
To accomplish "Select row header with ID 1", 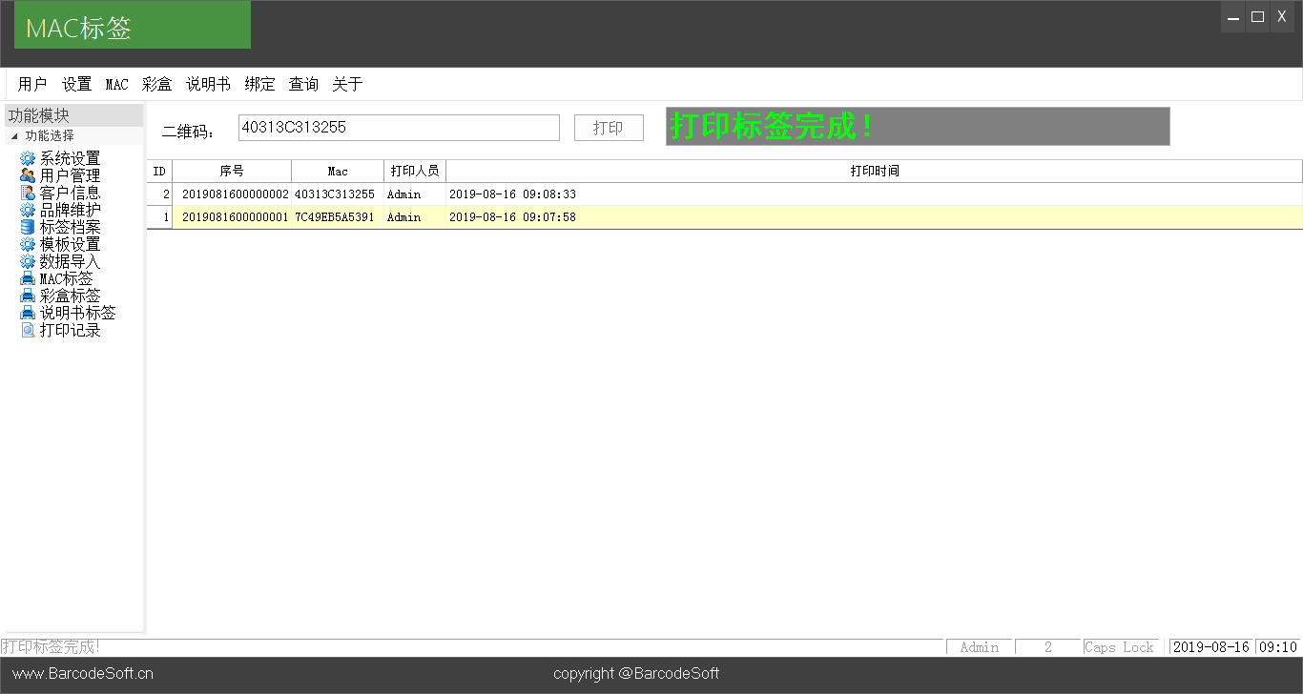I will (x=159, y=217).
